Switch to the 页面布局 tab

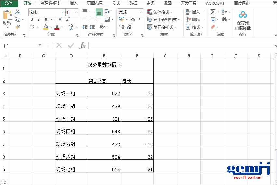point(95,3)
